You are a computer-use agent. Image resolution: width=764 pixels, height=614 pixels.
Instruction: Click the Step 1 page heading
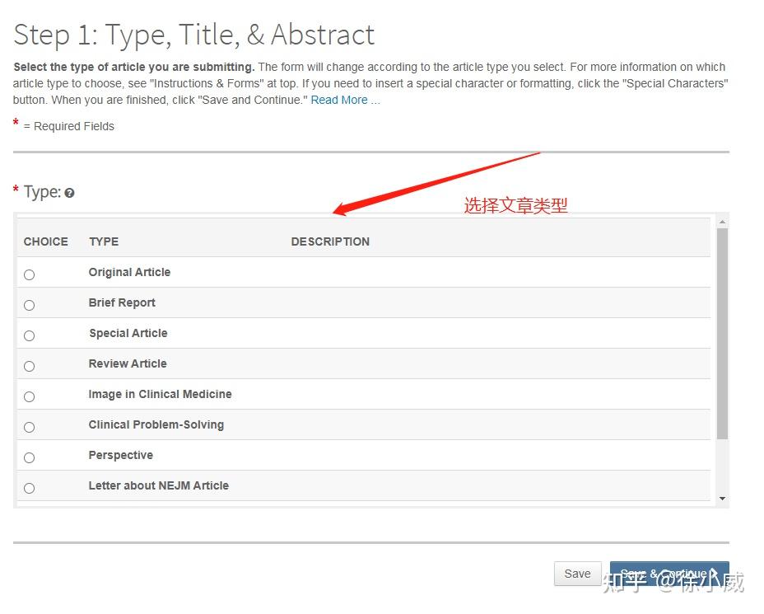[194, 35]
